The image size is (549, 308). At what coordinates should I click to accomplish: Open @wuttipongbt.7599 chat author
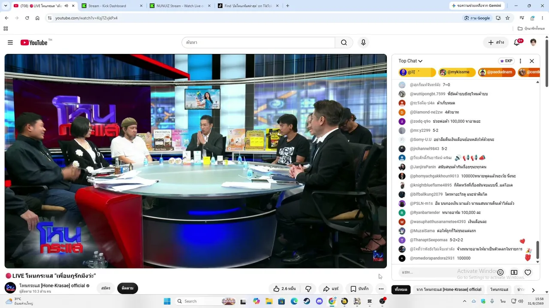(428, 94)
